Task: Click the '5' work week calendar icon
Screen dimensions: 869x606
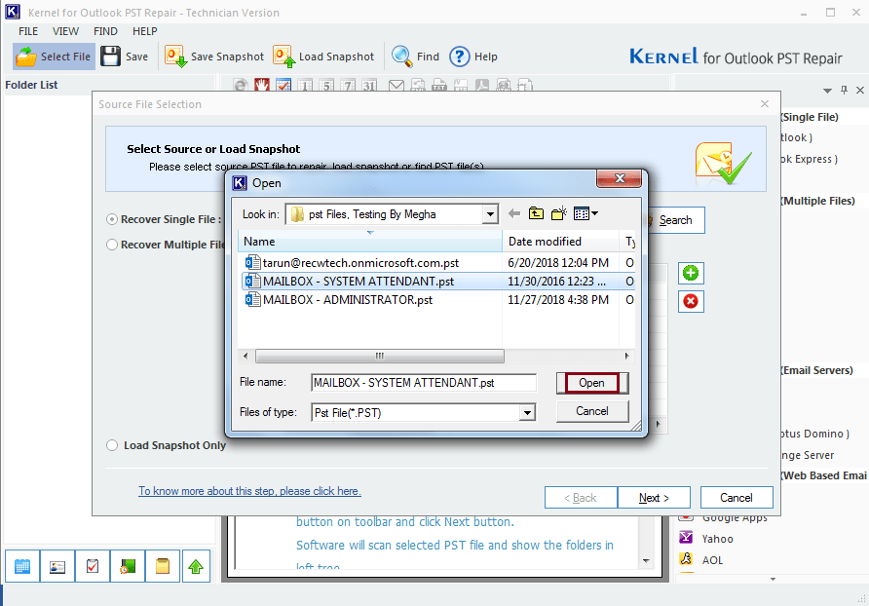Action: pyautogui.click(x=326, y=85)
